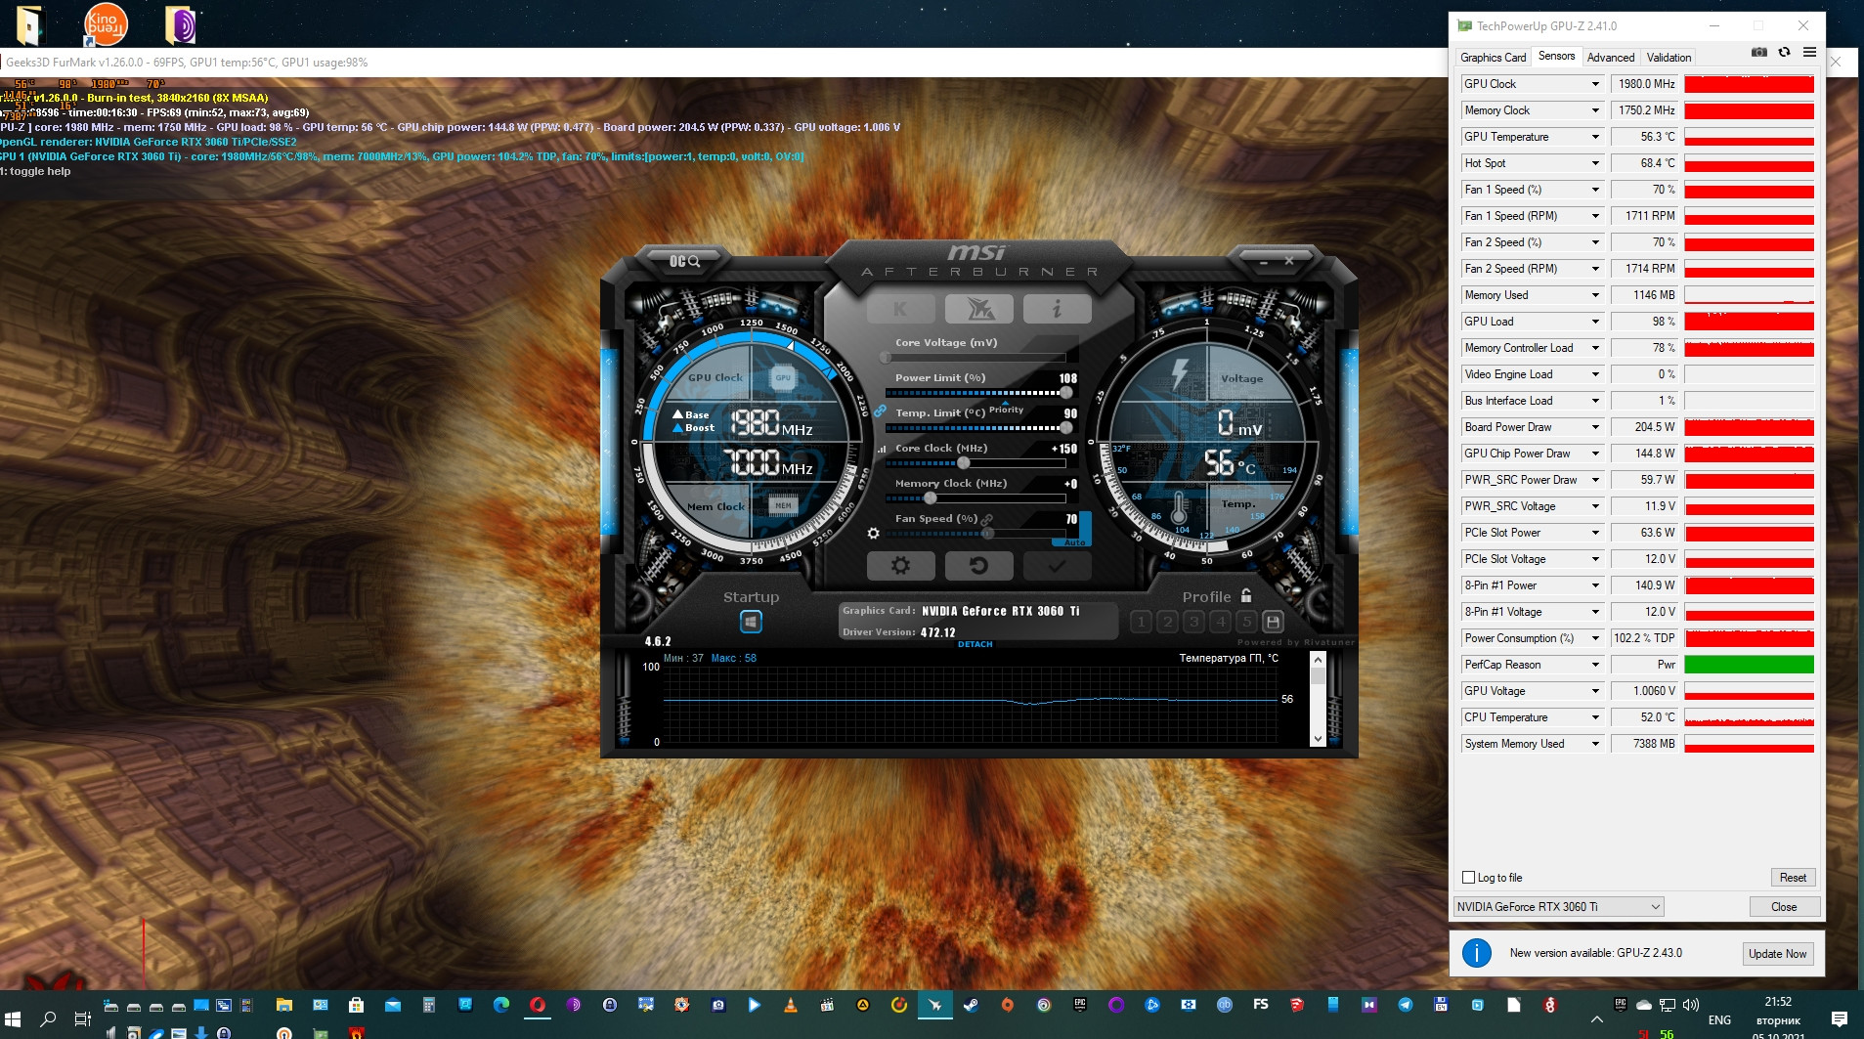Click the Update Now button
The image size is (1864, 1039).
coord(1777,954)
